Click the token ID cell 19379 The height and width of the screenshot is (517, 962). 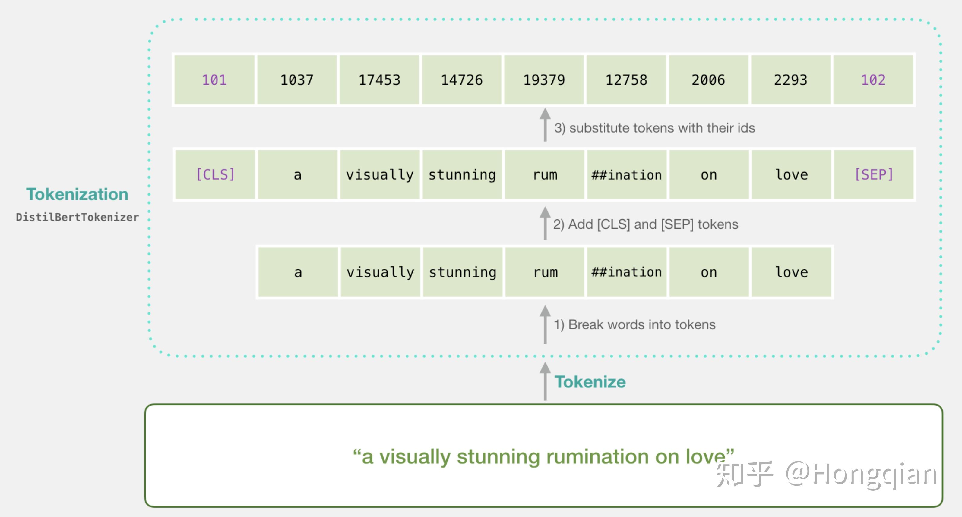[x=544, y=80]
